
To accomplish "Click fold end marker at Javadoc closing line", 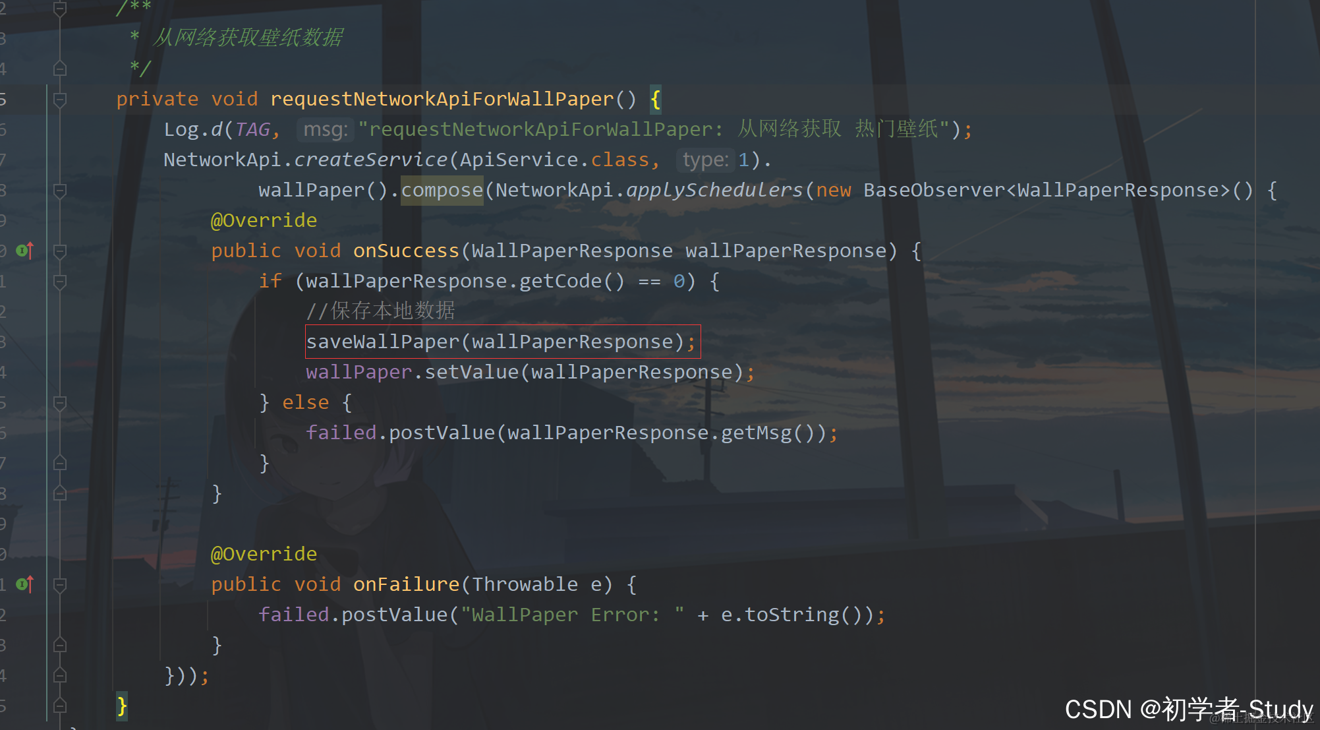I will point(59,68).
